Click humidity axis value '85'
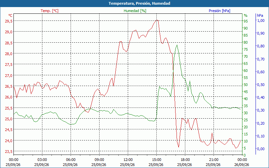The image size is (269, 168). click(x=246, y=35)
